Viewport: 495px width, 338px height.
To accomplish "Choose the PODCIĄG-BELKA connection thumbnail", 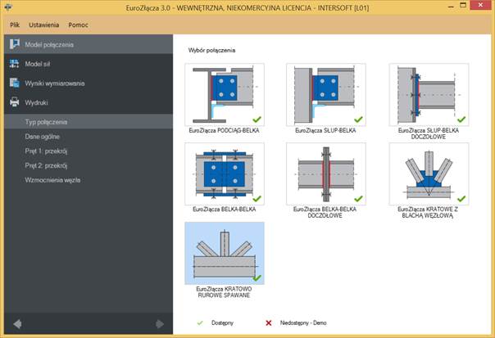I will (x=225, y=95).
